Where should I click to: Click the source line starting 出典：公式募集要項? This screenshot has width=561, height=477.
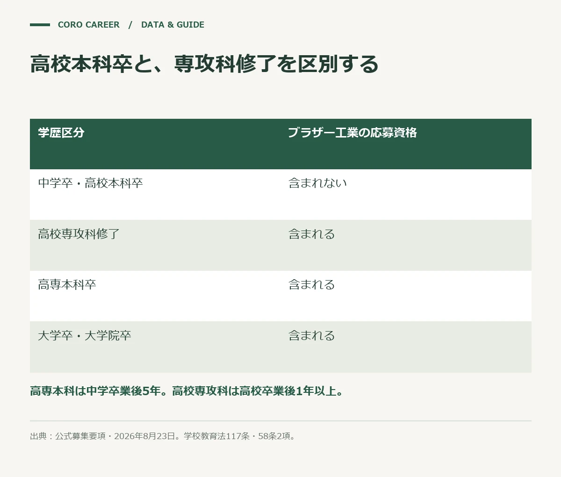coord(163,436)
